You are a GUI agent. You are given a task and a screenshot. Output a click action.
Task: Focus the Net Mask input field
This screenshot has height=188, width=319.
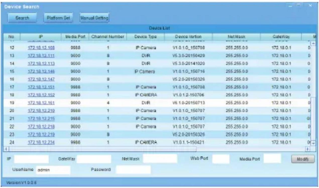pos(160,158)
